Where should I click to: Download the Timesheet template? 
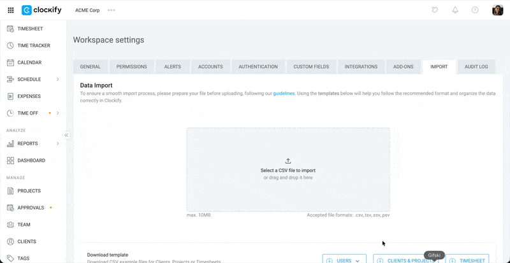coord(467,260)
